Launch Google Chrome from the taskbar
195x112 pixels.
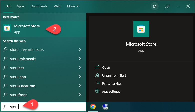pyautogui.click(x=93, y=107)
